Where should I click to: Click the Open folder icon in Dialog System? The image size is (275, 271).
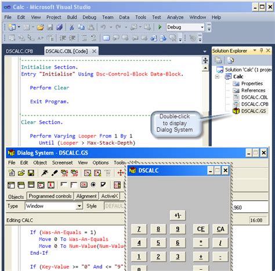[x=21, y=172]
